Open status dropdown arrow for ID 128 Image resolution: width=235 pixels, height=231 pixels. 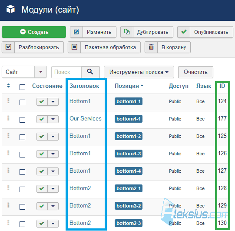pyautogui.click(x=53, y=189)
